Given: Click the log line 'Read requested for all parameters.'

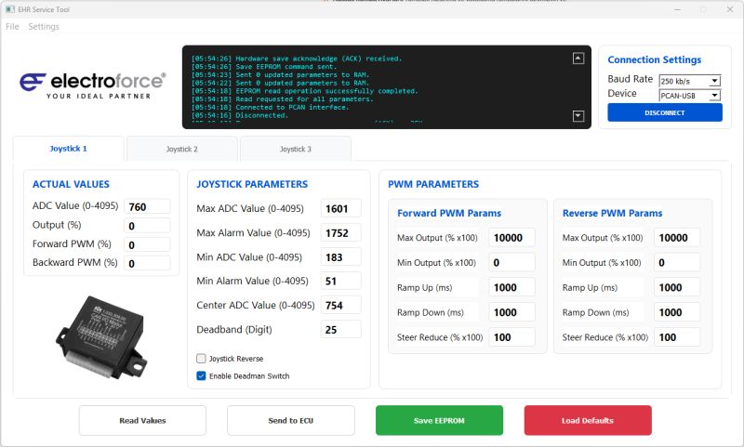Looking at the screenshot, I should [283, 99].
